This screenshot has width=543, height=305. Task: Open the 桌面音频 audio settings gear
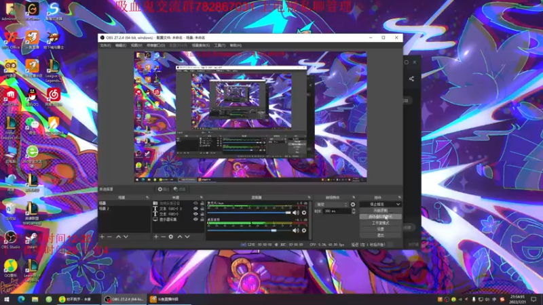pos(304,230)
